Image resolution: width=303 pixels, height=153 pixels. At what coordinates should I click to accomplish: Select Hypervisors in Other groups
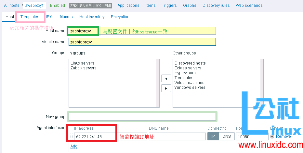pos(185,73)
